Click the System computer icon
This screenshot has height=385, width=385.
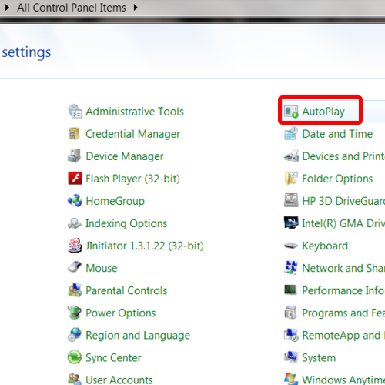[291, 357]
